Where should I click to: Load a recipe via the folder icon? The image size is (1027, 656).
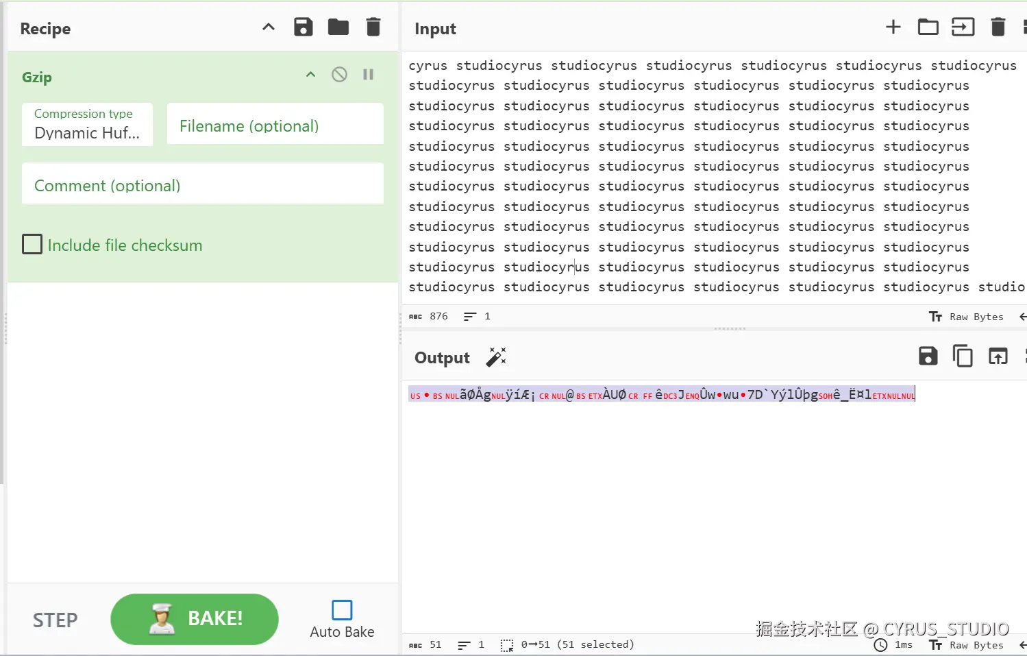tap(338, 27)
